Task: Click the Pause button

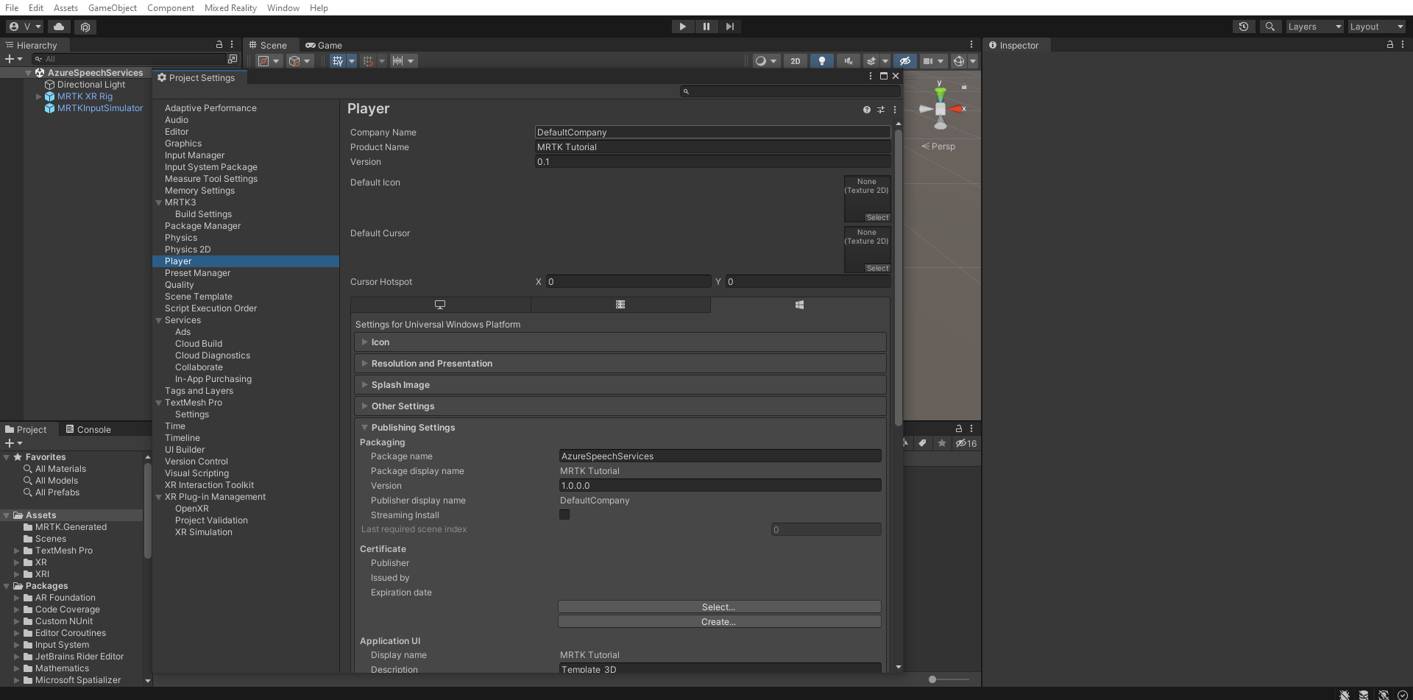Action: (706, 26)
